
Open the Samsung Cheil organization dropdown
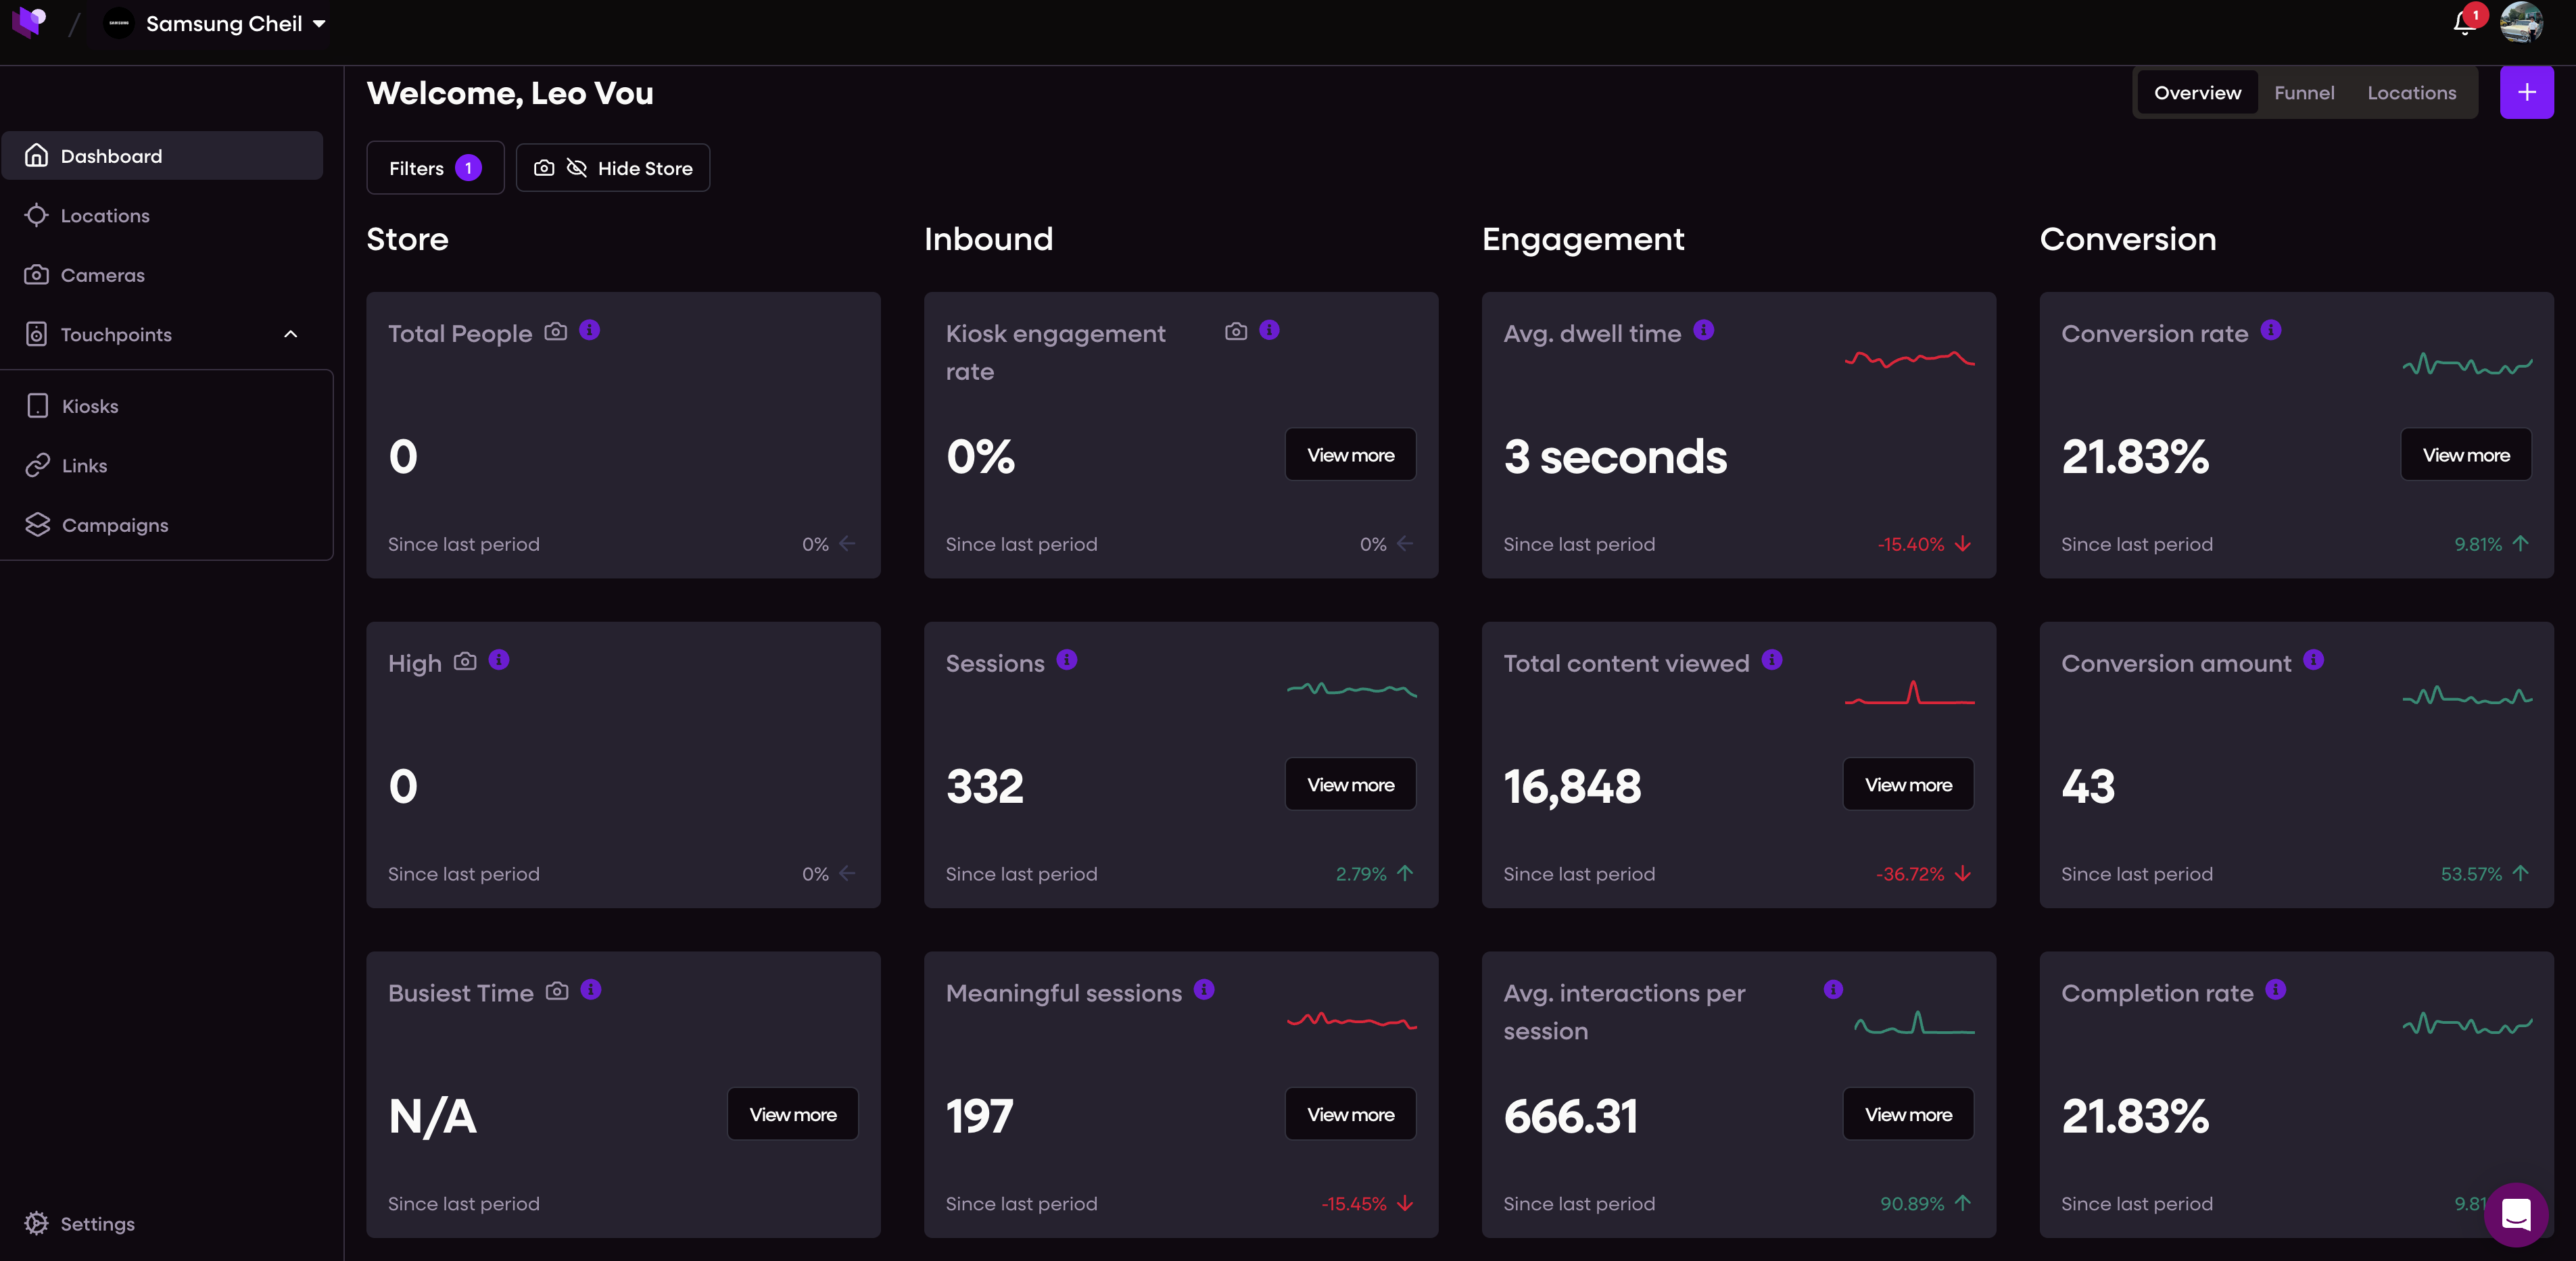coord(216,23)
